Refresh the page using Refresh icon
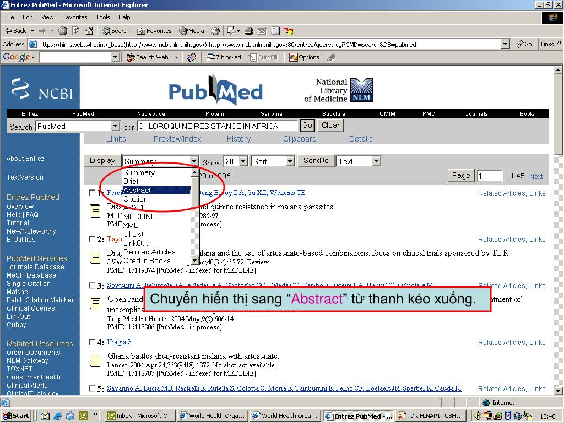Image resolution: width=564 pixels, height=423 pixels. (x=76, y=31)
